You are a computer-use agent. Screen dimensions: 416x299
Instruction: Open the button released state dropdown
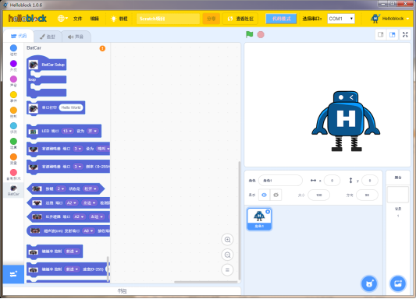(x=90, y=188)
